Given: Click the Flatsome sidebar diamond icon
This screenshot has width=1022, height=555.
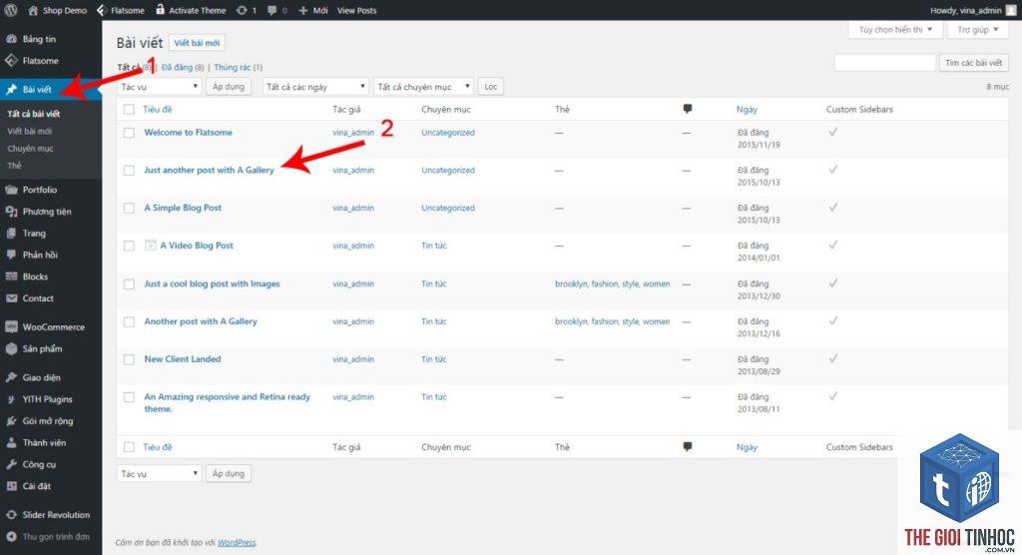Looking at the screenshot, I should tap(11, 61).
